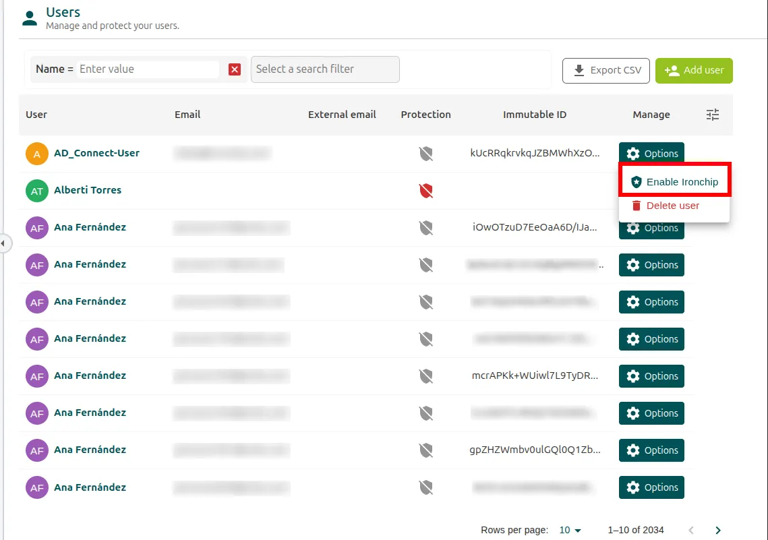Click the Manage column header

click(x=651, y=115)
